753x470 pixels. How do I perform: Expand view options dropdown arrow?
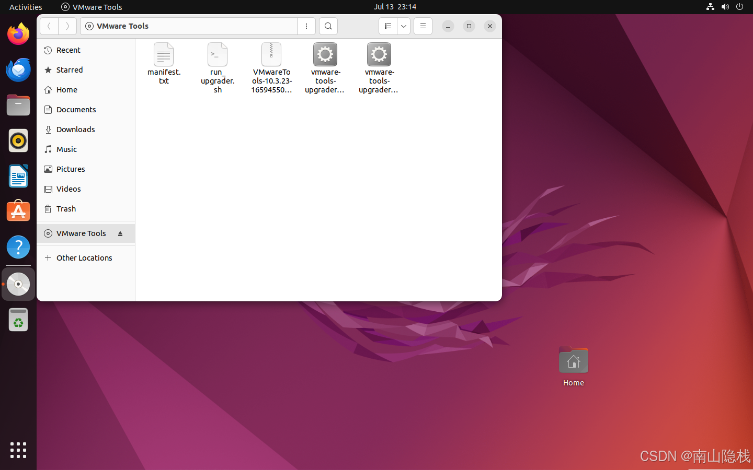click(404, 26)
